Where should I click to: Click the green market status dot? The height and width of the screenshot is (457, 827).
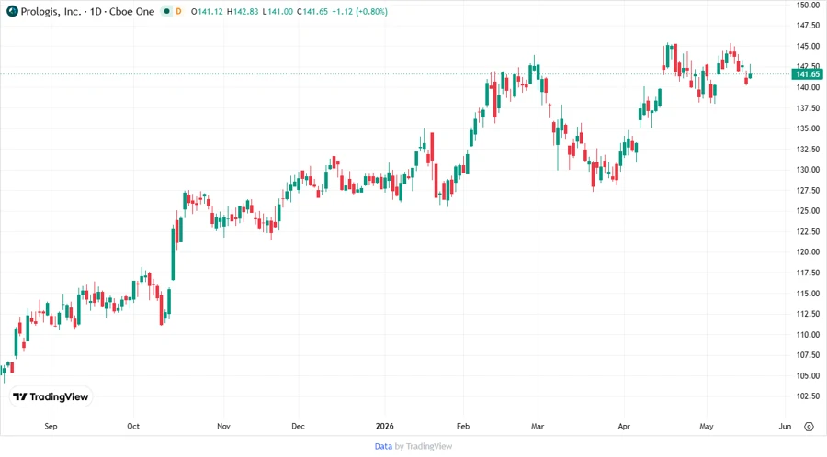(x=166, y=11)
